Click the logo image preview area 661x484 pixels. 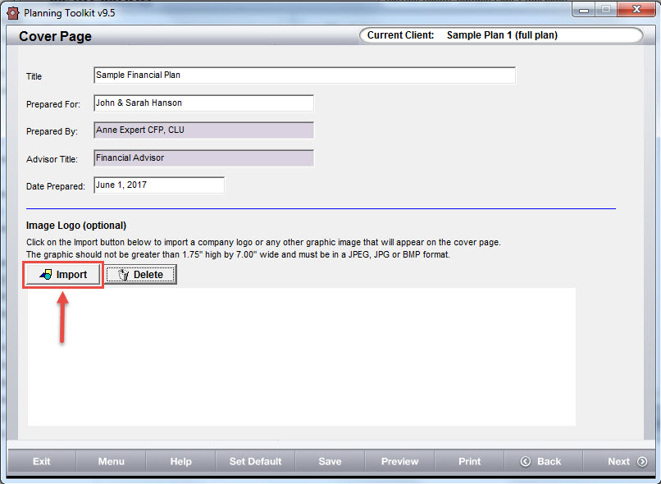(302, 357)
